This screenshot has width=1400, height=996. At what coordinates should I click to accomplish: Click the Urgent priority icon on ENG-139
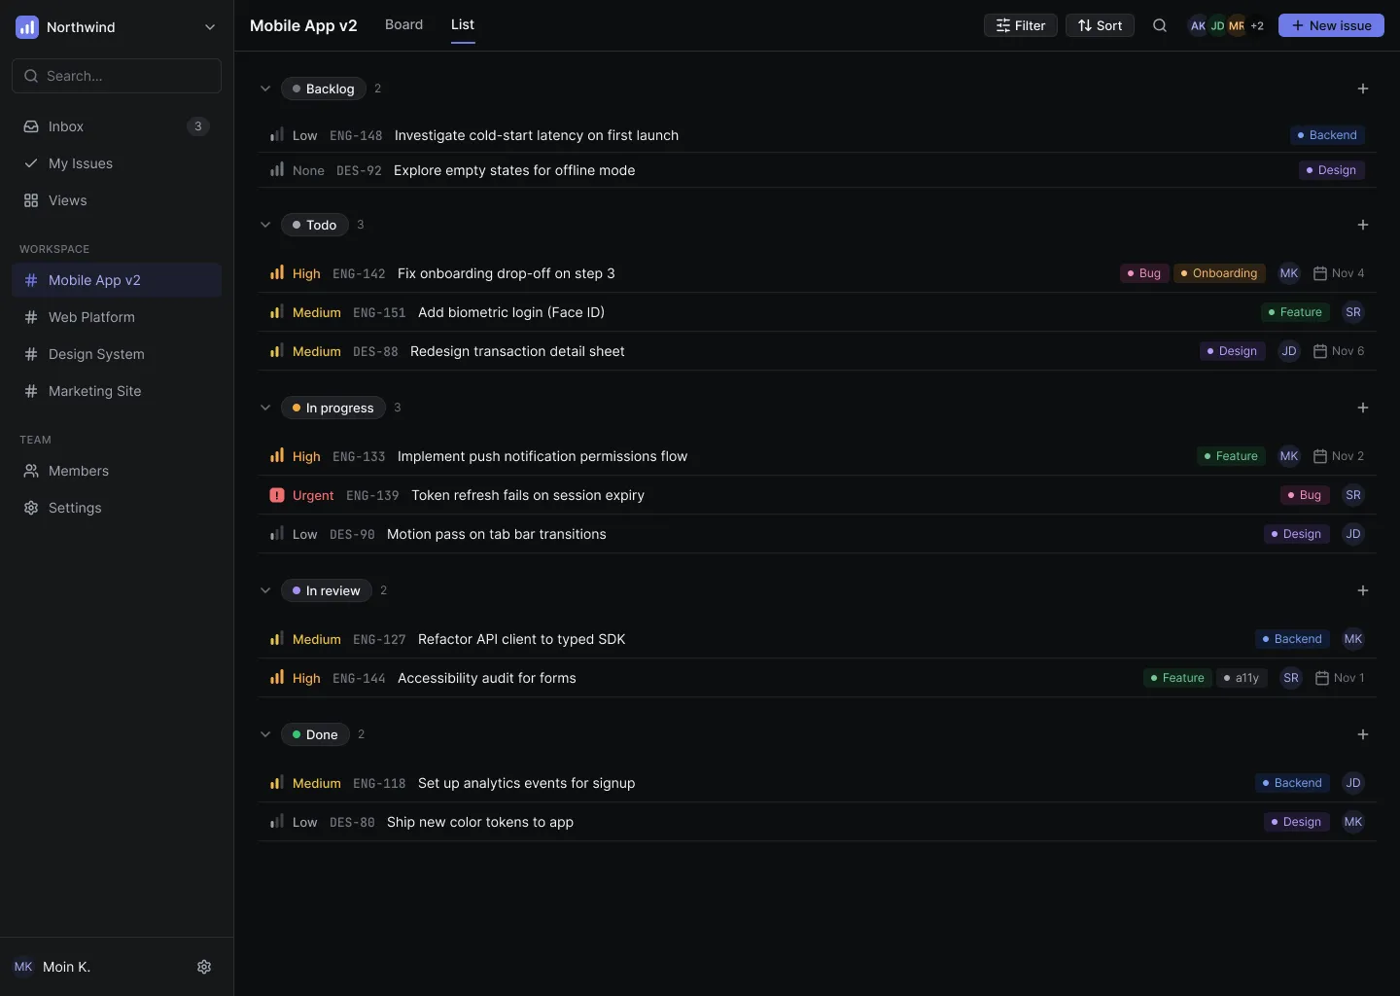[x=277, y=495]
